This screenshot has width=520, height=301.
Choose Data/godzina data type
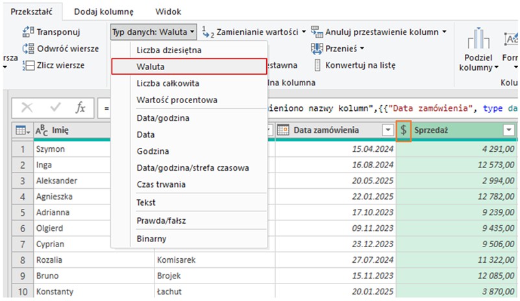[x=189, y=118]
